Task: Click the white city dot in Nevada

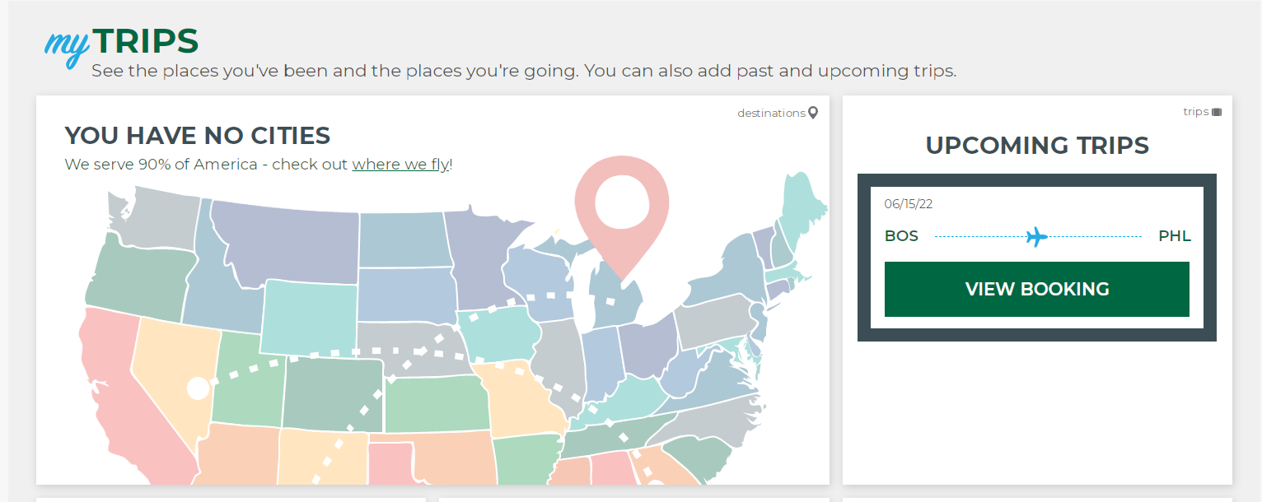Action: point(199,388)
